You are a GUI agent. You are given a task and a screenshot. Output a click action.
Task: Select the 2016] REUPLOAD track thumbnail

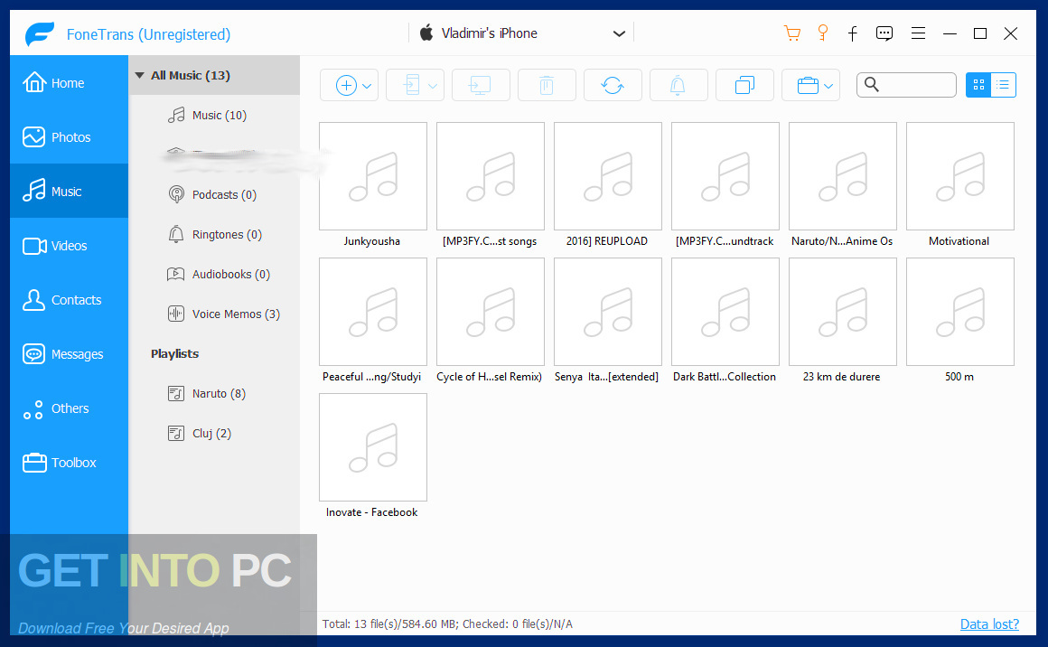click(607, 176)
